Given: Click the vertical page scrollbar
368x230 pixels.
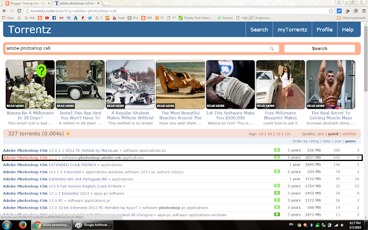Looking at the screenshot, I should point(366,60).
